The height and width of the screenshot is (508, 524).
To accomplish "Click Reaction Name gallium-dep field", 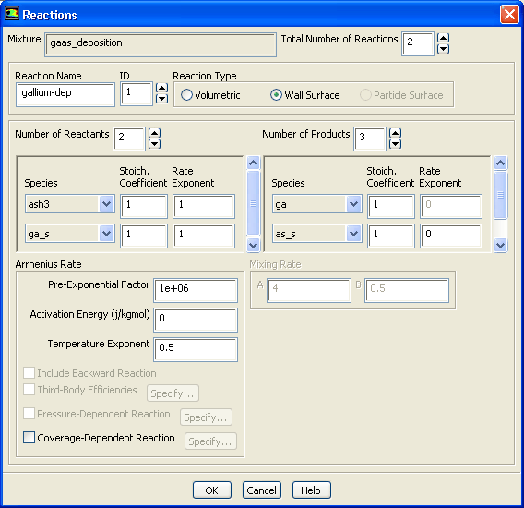I will (65, 95).
